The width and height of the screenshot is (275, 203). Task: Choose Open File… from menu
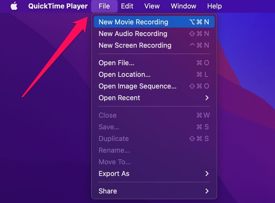coord(116,63)
